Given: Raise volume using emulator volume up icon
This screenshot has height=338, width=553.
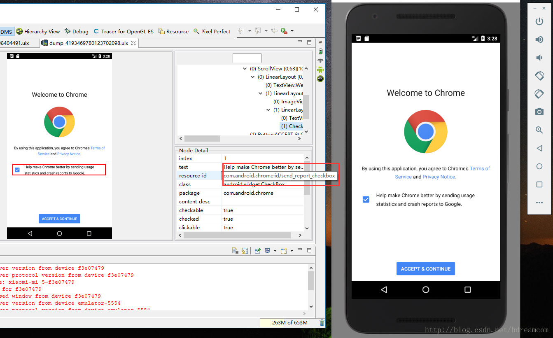Looking at the screenshot, I should [x=539, y=40].
